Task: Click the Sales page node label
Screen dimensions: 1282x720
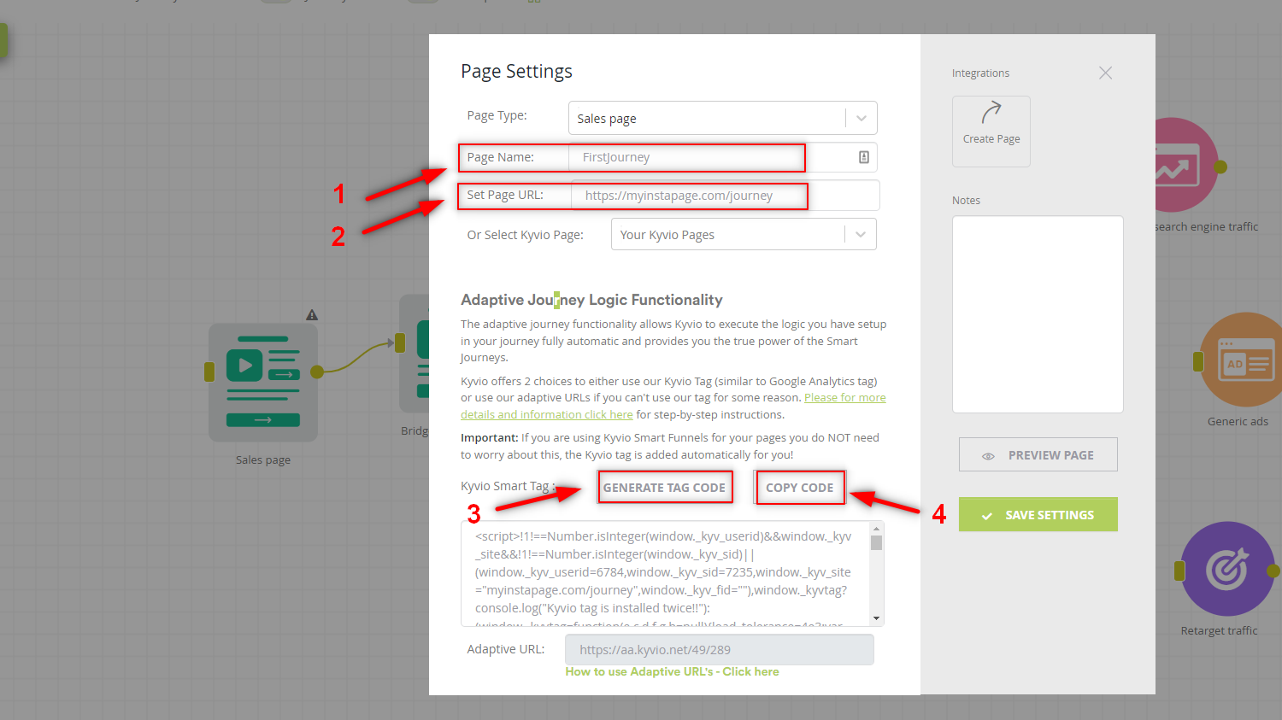Action: pos(263,460)
